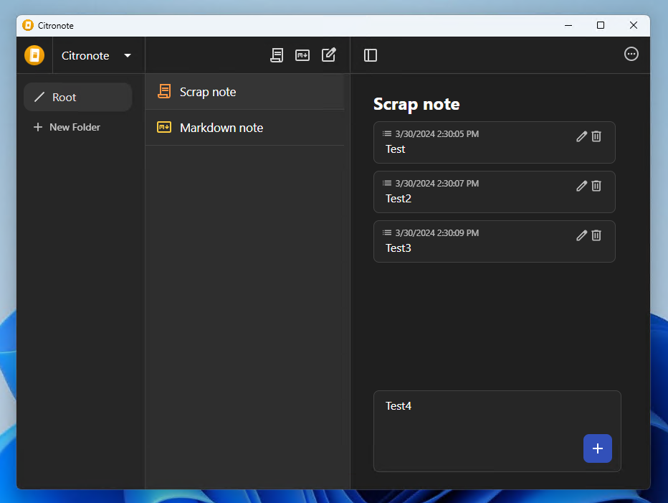Click the 3/30/2024 2:30:05 PM timestamp
This screenshot has width=668, height=503.
[x=437, y=134]
